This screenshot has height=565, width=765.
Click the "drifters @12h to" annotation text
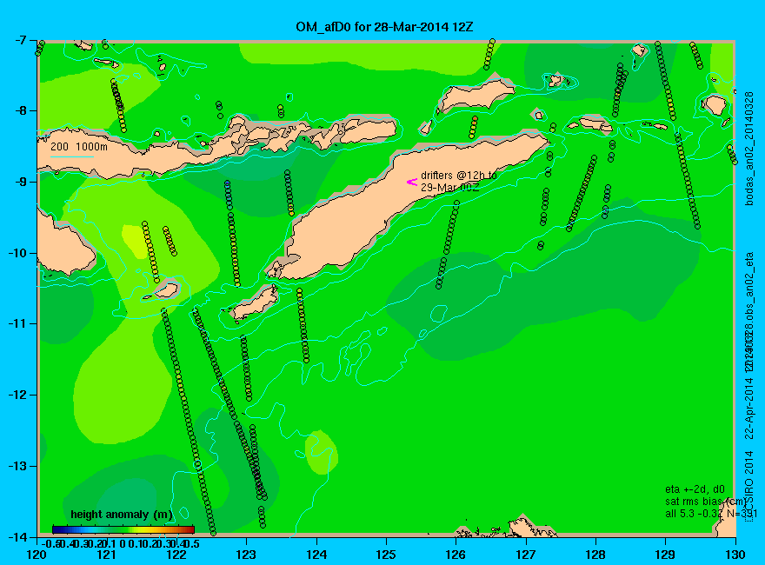click(x=459, y=176)
